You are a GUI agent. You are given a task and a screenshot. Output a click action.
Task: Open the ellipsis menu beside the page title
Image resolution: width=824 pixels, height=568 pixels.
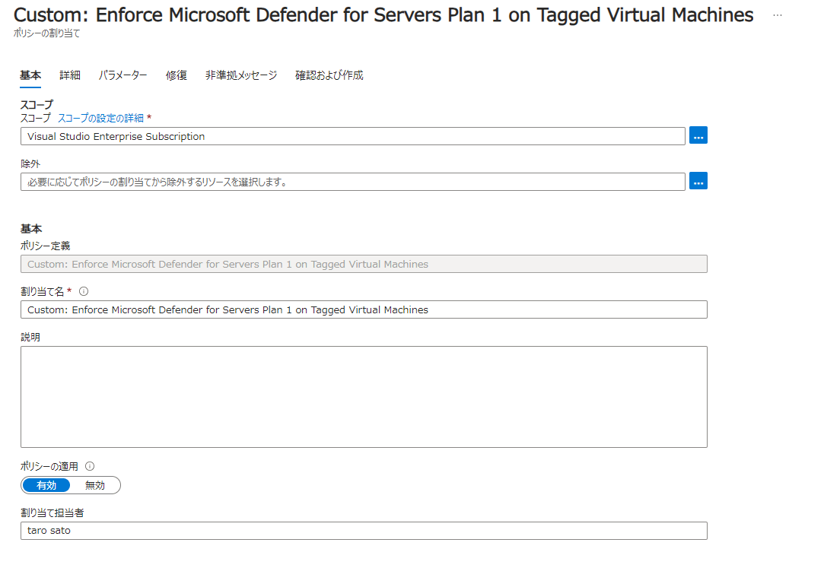[778, 15]
